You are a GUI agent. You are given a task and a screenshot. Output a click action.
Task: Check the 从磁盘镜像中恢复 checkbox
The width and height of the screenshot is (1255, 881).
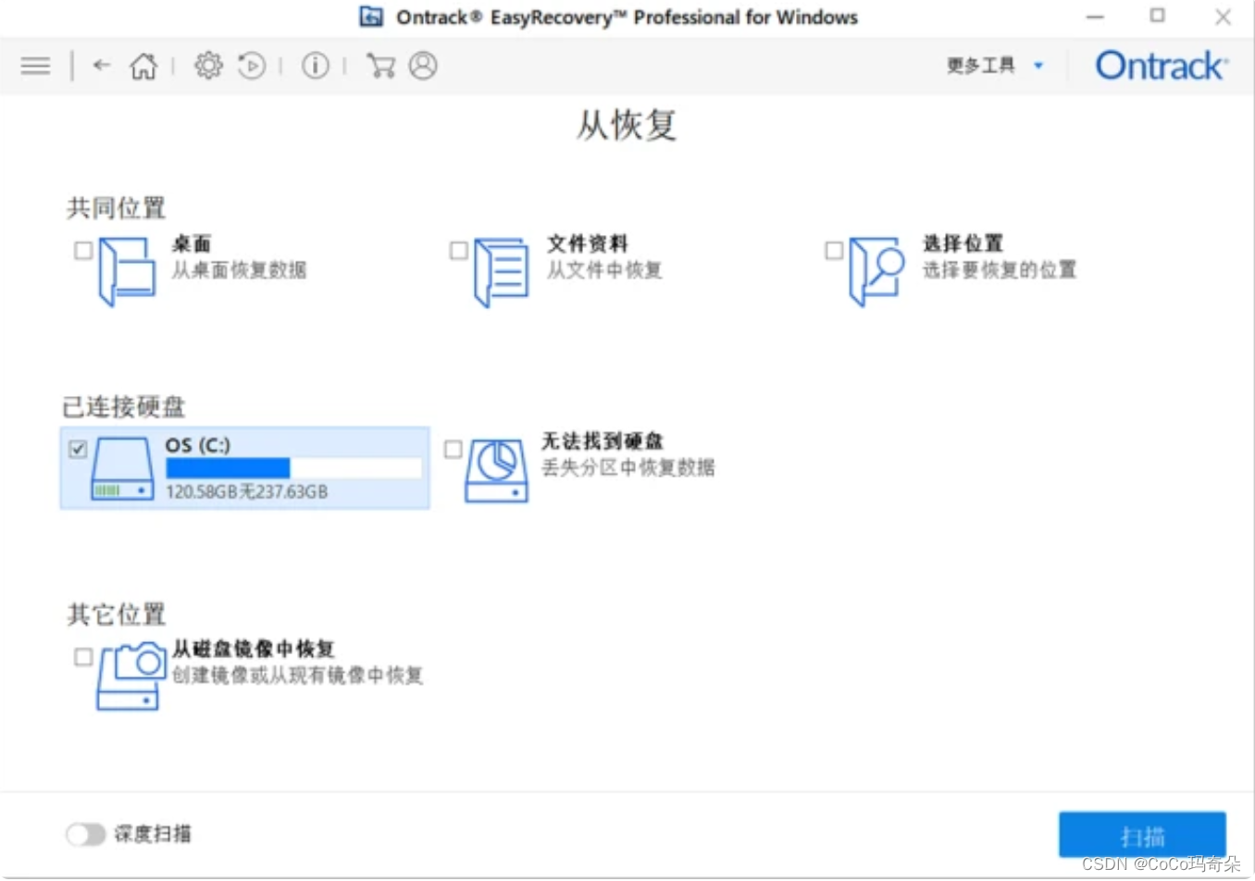[x=83, y=656]
